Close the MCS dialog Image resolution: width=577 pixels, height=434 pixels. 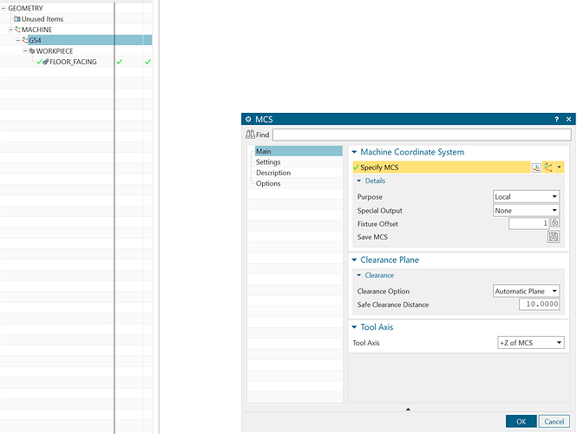click(568, 119)
